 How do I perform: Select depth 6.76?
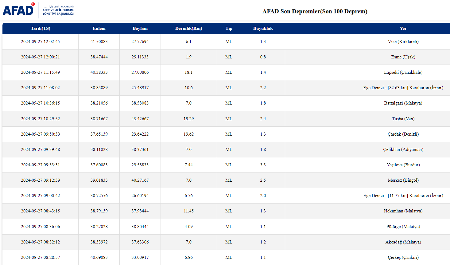pyautogui.click(x=189, y=196)
